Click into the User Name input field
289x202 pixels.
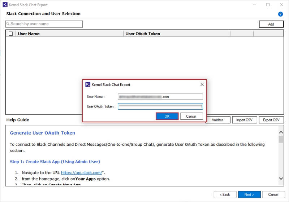click(x=160, y=97)
